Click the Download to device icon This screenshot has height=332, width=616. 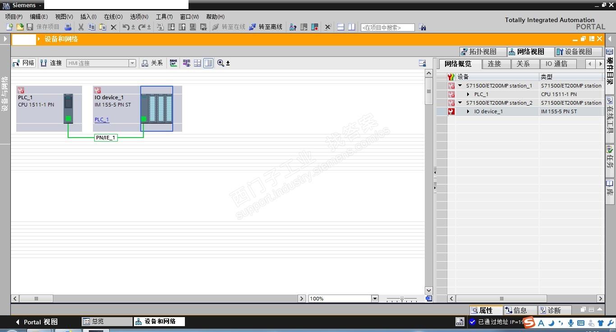point(171,27)
